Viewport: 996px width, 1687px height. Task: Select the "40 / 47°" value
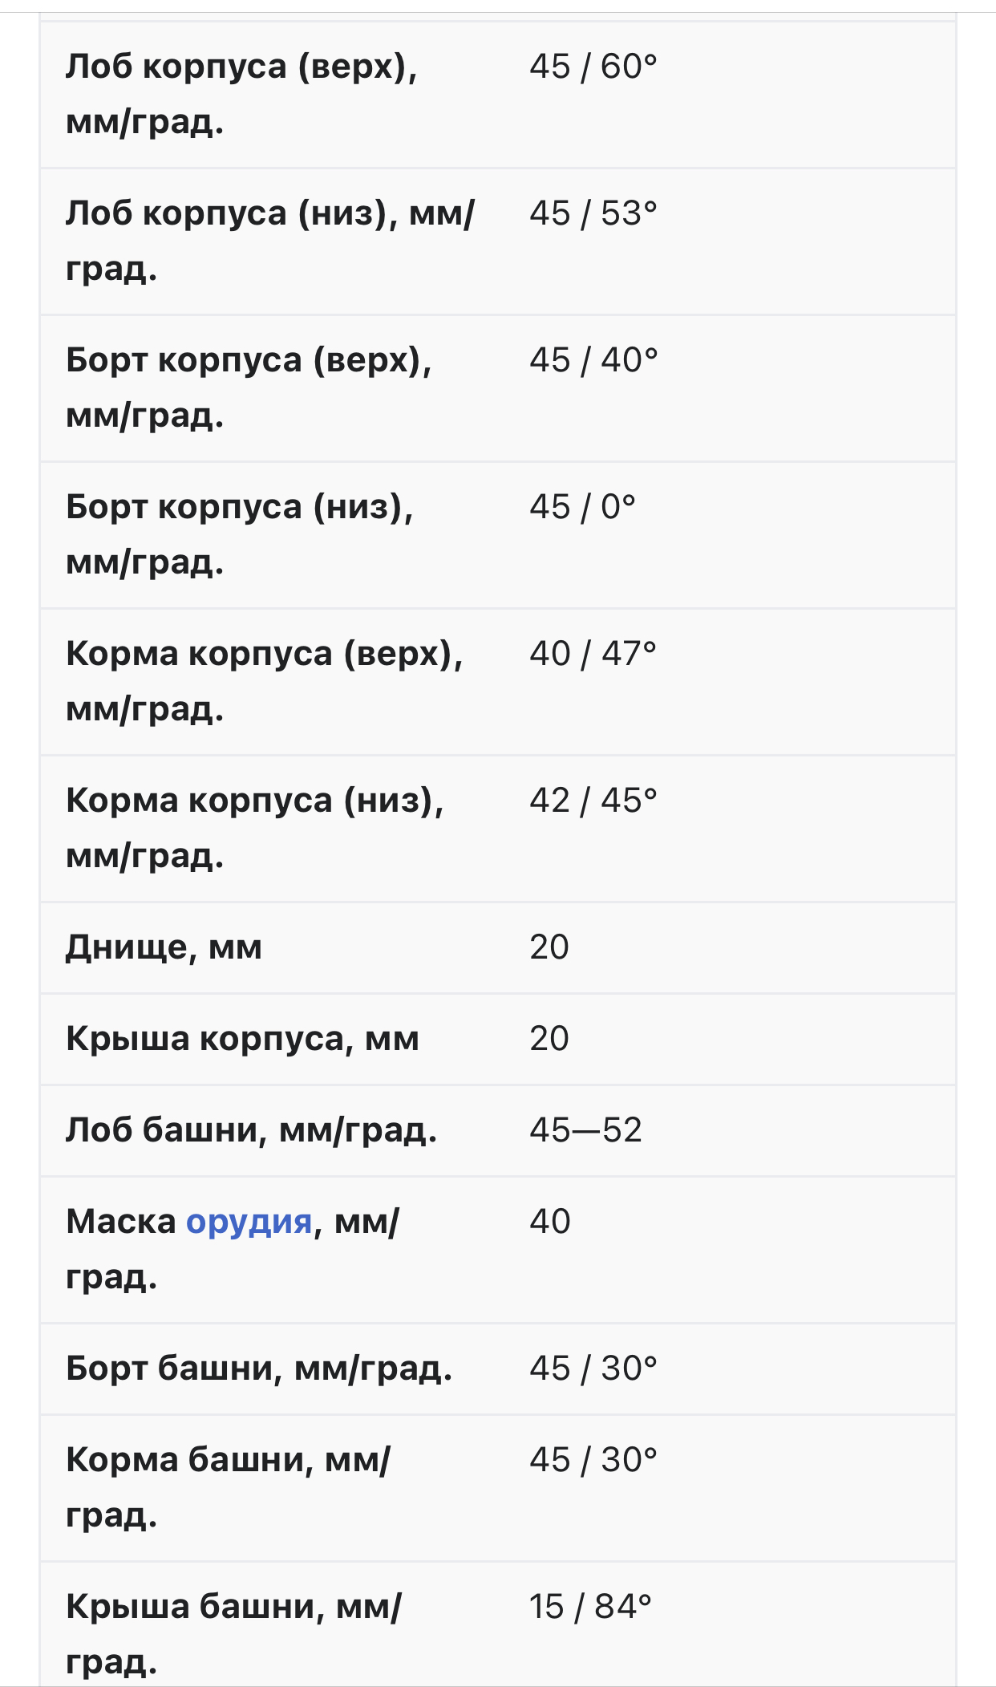(x=593, y=655)
